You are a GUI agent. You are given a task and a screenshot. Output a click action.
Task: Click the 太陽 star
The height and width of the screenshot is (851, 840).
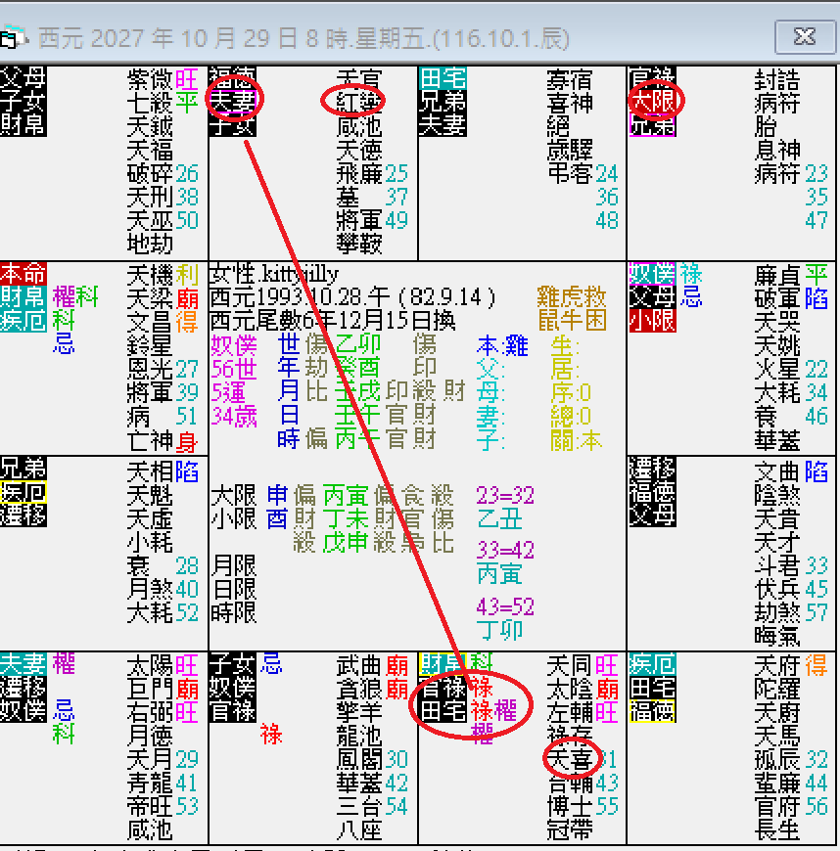[x=150, y=665]
